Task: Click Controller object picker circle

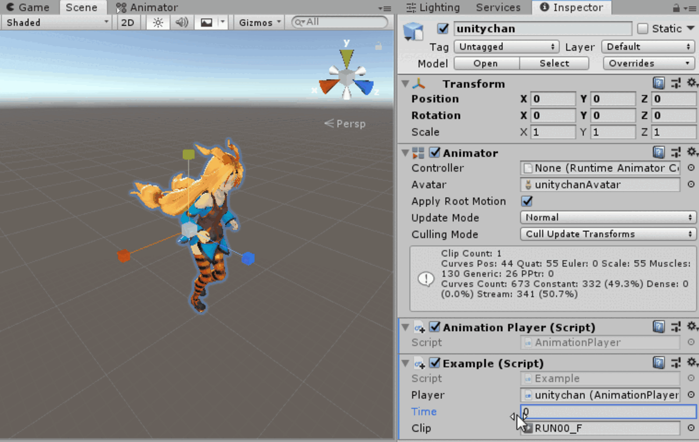Action: click(691, 168)
